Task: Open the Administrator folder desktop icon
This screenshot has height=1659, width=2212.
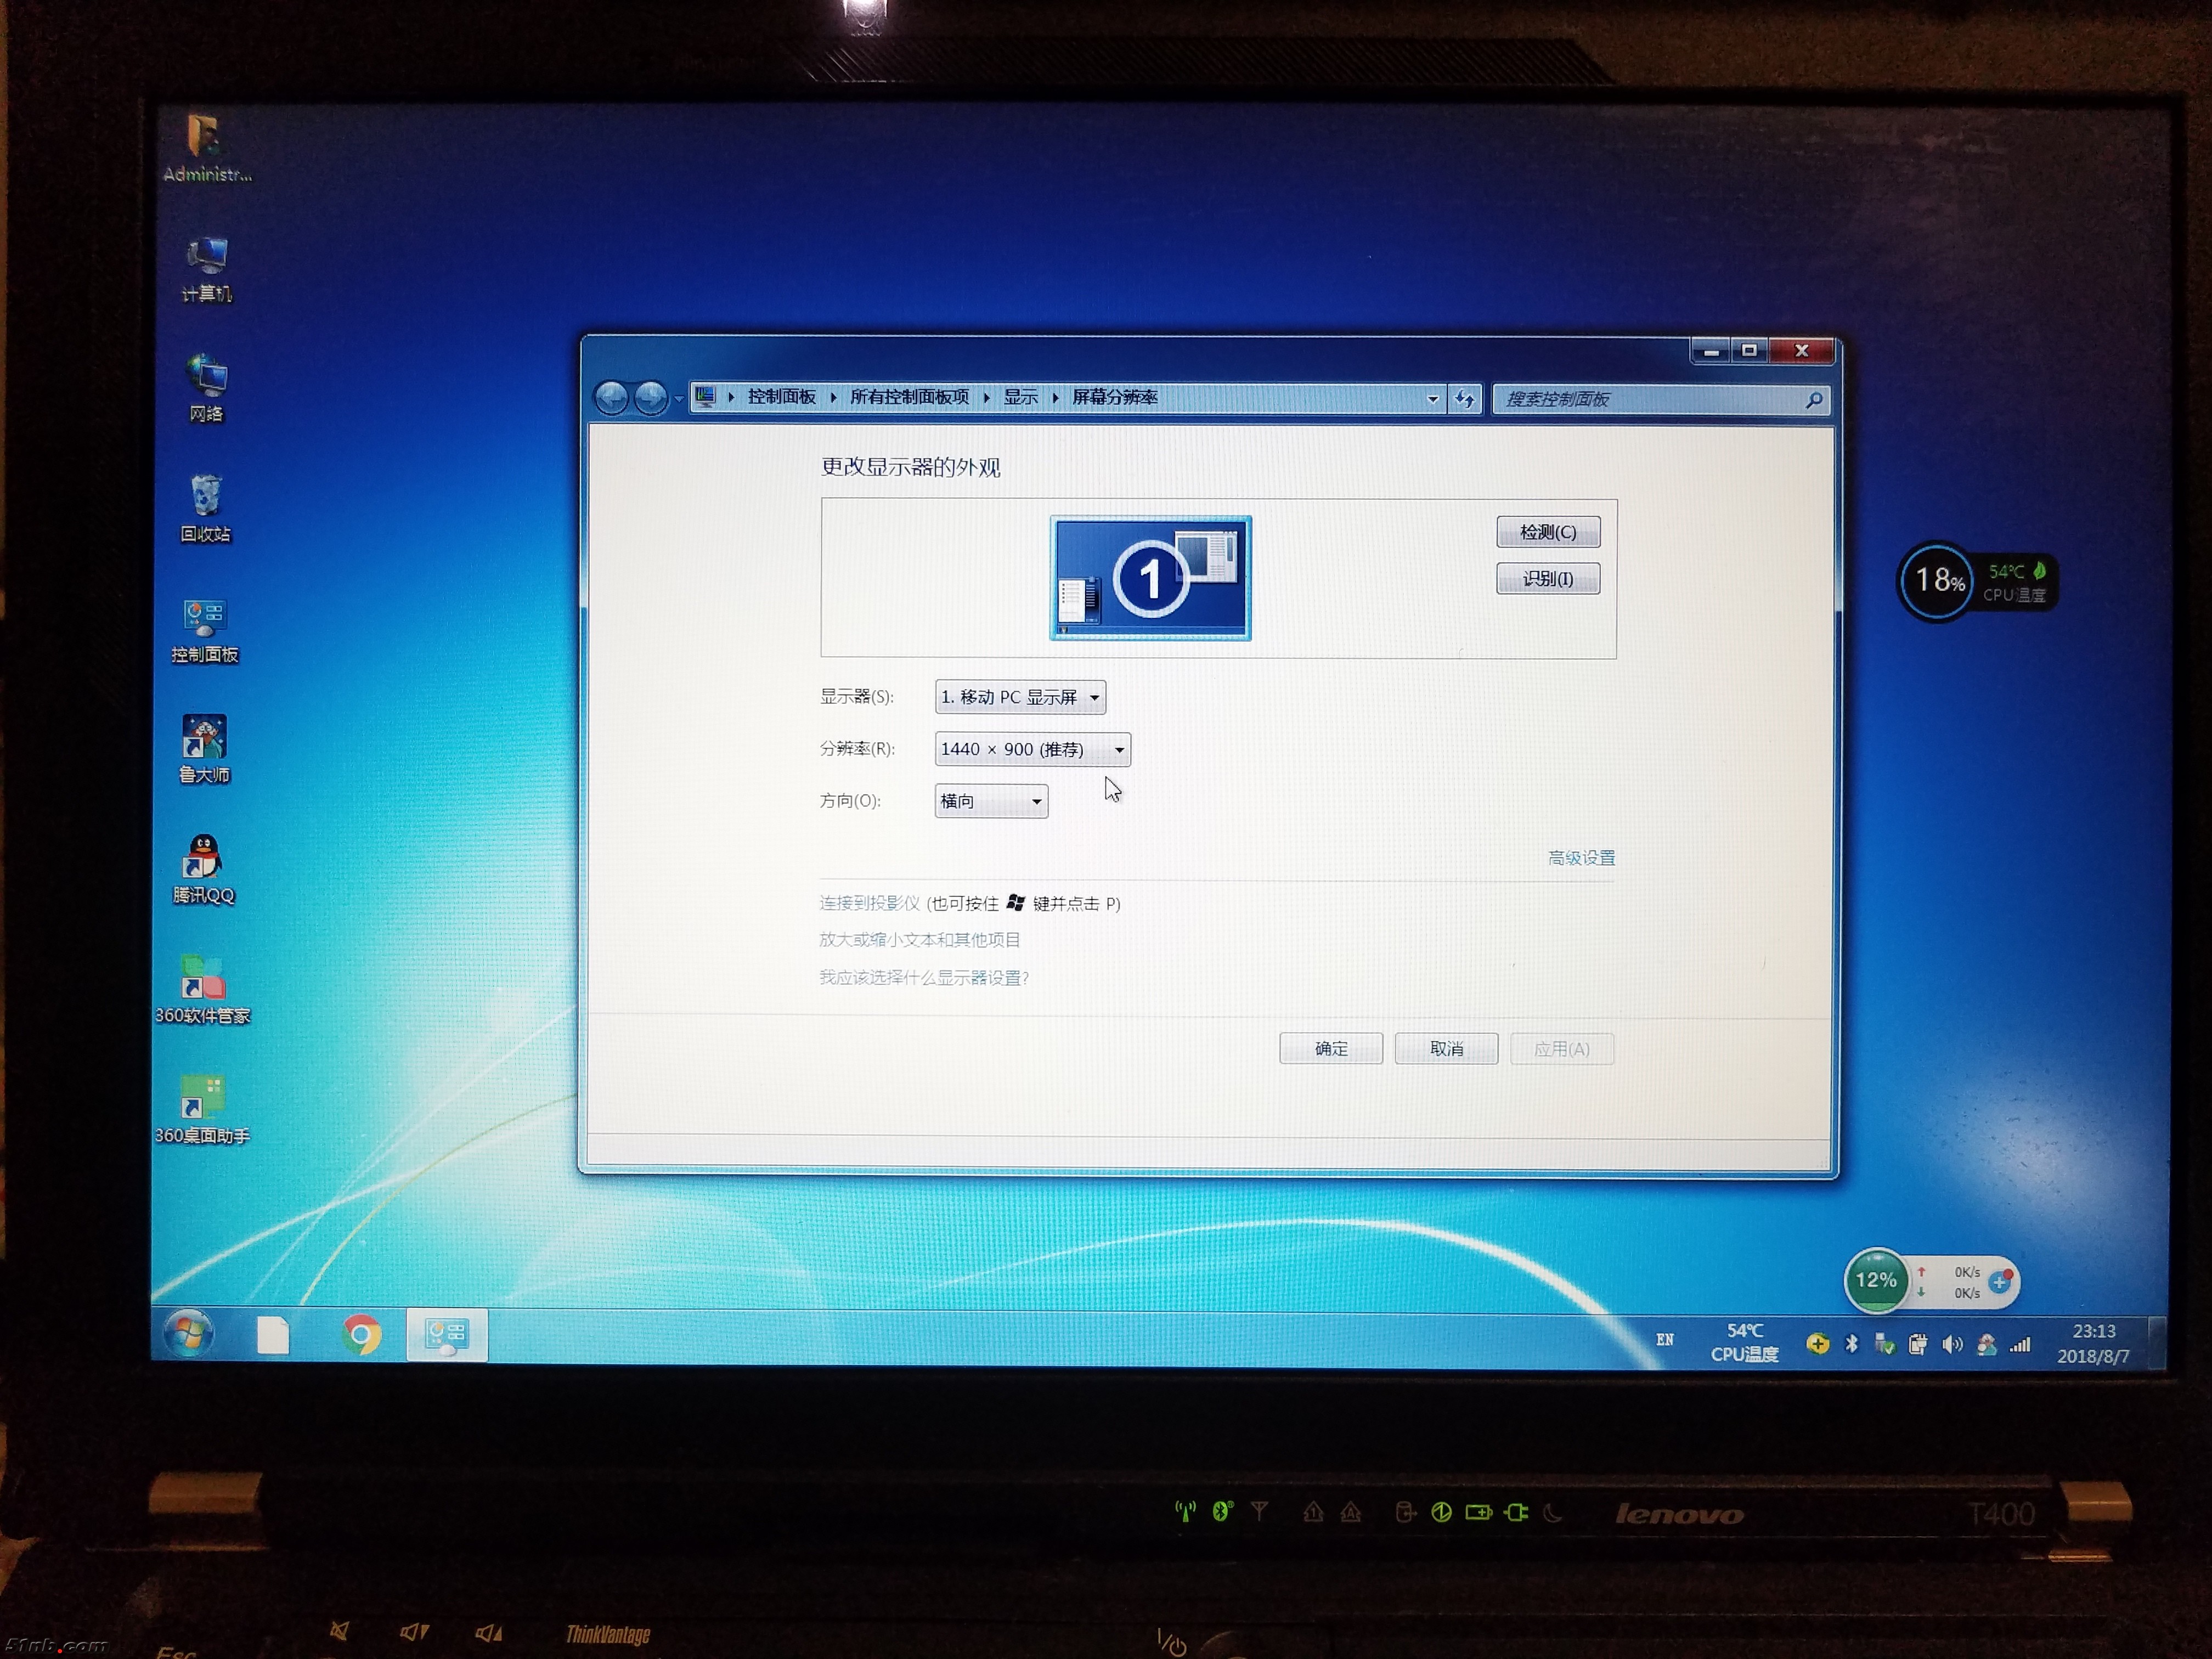Action: pos(206,147)
